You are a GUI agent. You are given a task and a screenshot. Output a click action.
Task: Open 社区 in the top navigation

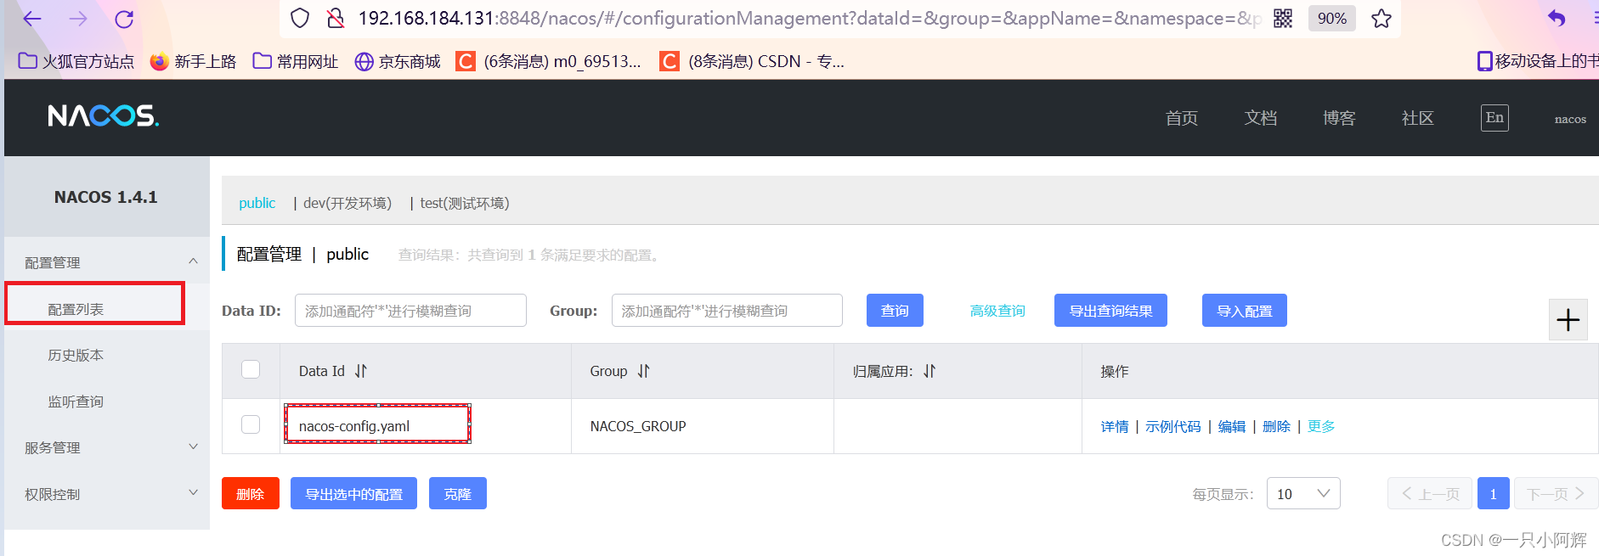(x=1418, y=118)
